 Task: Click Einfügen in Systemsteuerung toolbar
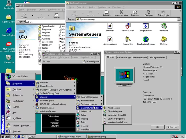149,13
